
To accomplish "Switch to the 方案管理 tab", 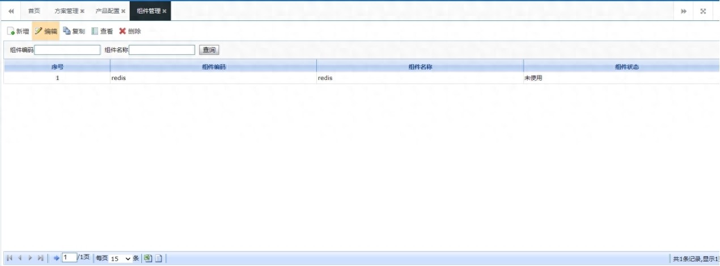I will (66, 11).
